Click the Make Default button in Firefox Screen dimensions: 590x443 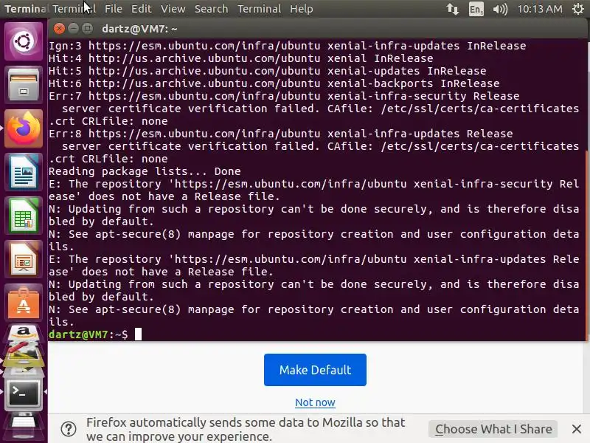(x=315, y=370)
